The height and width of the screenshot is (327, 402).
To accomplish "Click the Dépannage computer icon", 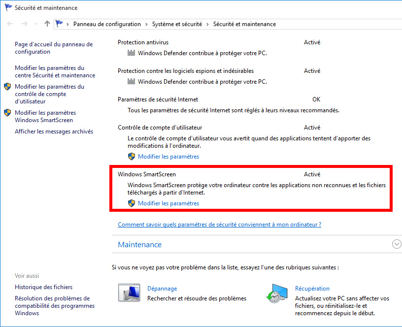I will tap(129, 293).
